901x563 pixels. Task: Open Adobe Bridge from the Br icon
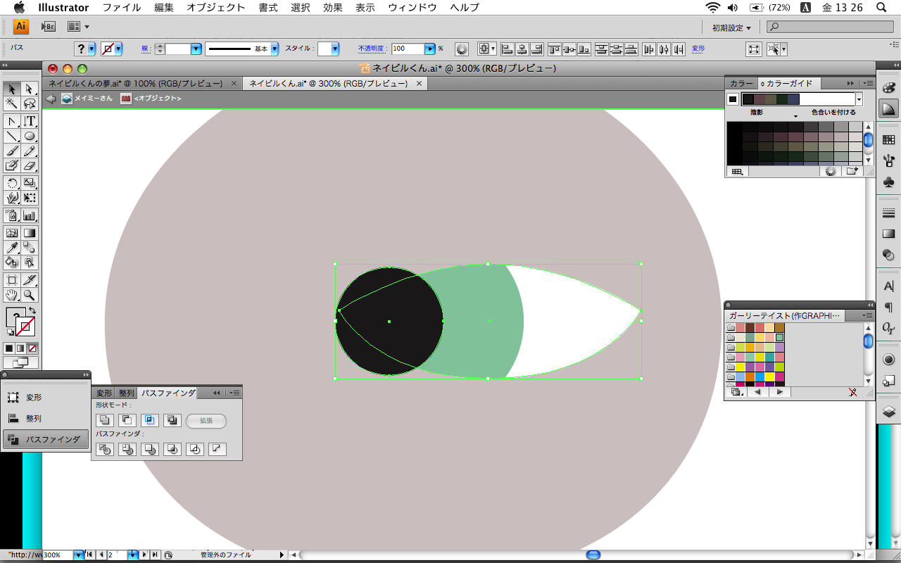(48, 27)
